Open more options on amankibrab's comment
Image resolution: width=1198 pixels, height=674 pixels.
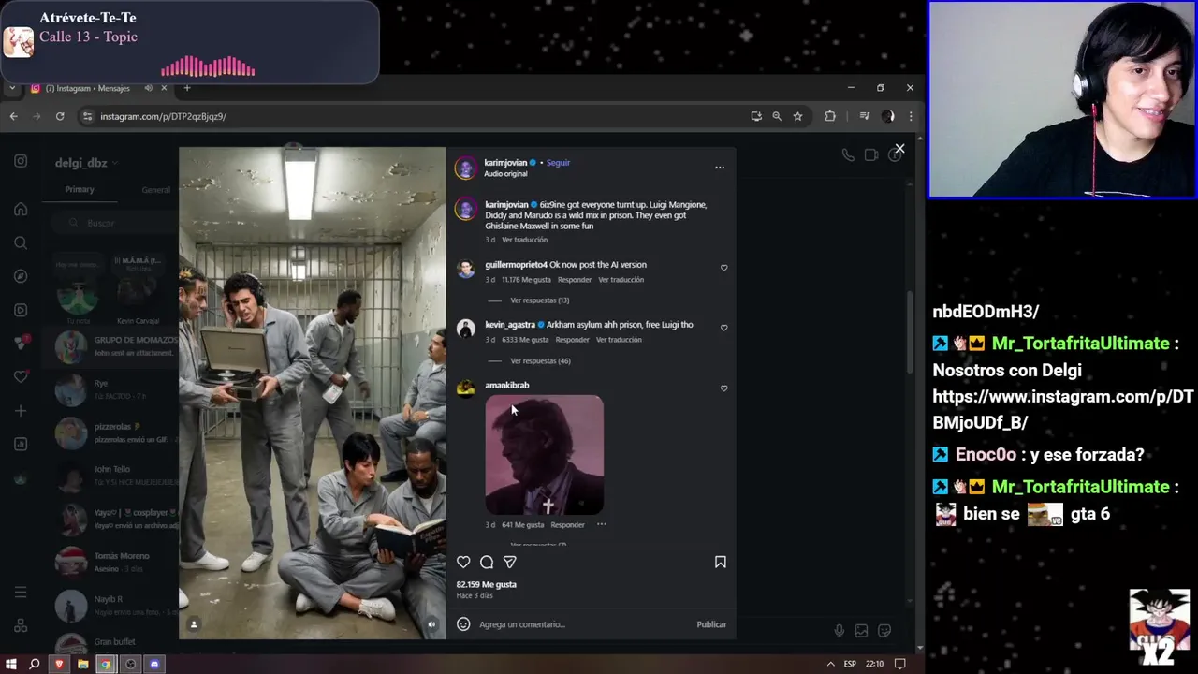coord(602,524)
